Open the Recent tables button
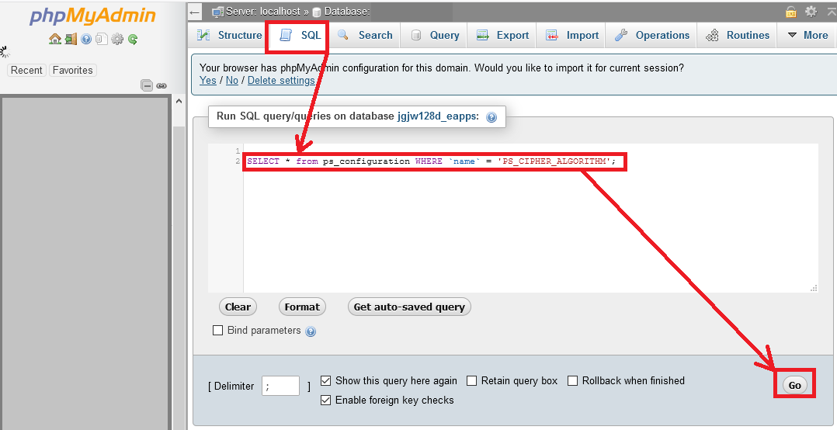 (26, 70)
